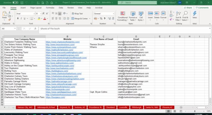
Task: Click Merge & Center
Action: pos(80,19)
